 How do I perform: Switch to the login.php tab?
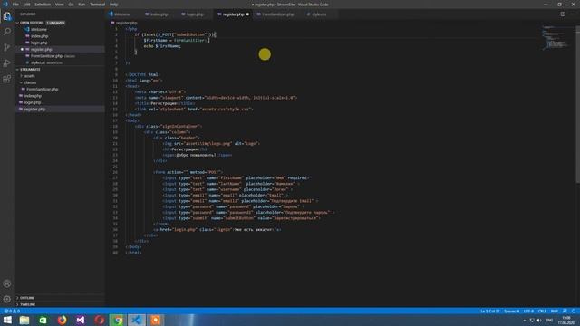pyautogui.click(x=195, y=14)
